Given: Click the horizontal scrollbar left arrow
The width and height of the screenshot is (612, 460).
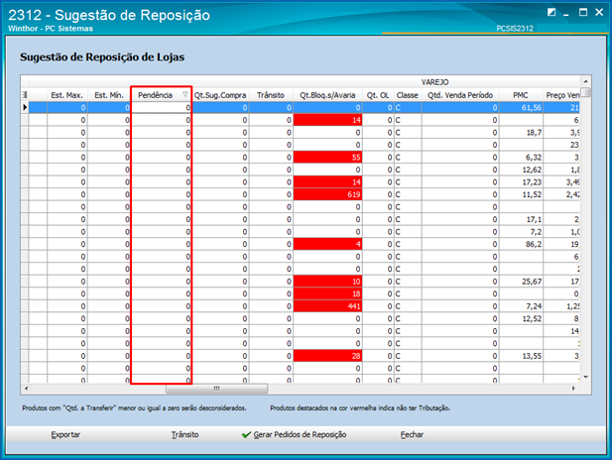Looking at the screenshot, I should (x=26, y=389).
